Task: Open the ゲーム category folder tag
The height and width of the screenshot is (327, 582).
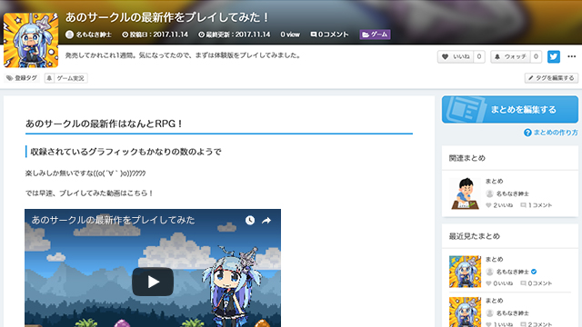Action: pos(375,35)
